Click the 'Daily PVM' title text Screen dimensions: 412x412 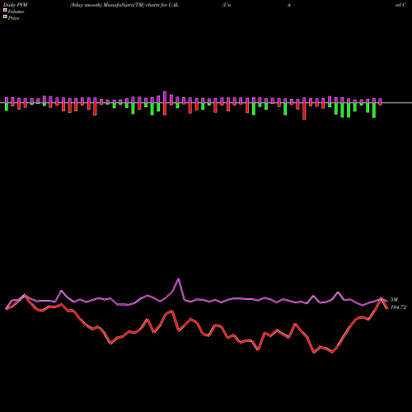click(x=16, y=5)
